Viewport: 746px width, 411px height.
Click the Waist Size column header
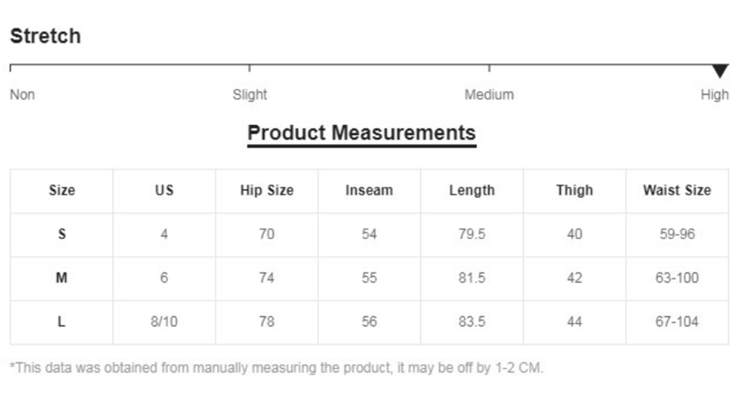coord(677,190)
